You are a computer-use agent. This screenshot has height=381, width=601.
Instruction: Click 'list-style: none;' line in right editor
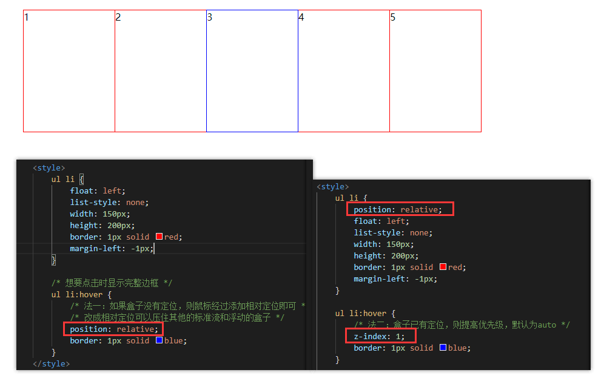pyautogui.click(x=393, y=232)
